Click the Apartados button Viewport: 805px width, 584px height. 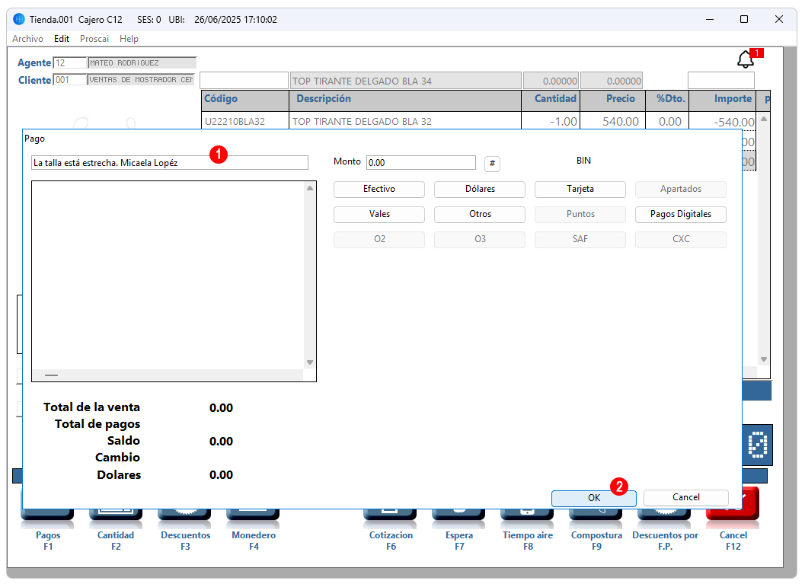coord(681,189)
